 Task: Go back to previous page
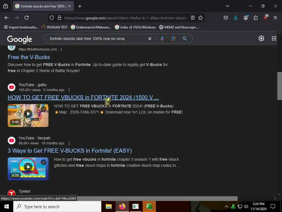tap(7, 18)
